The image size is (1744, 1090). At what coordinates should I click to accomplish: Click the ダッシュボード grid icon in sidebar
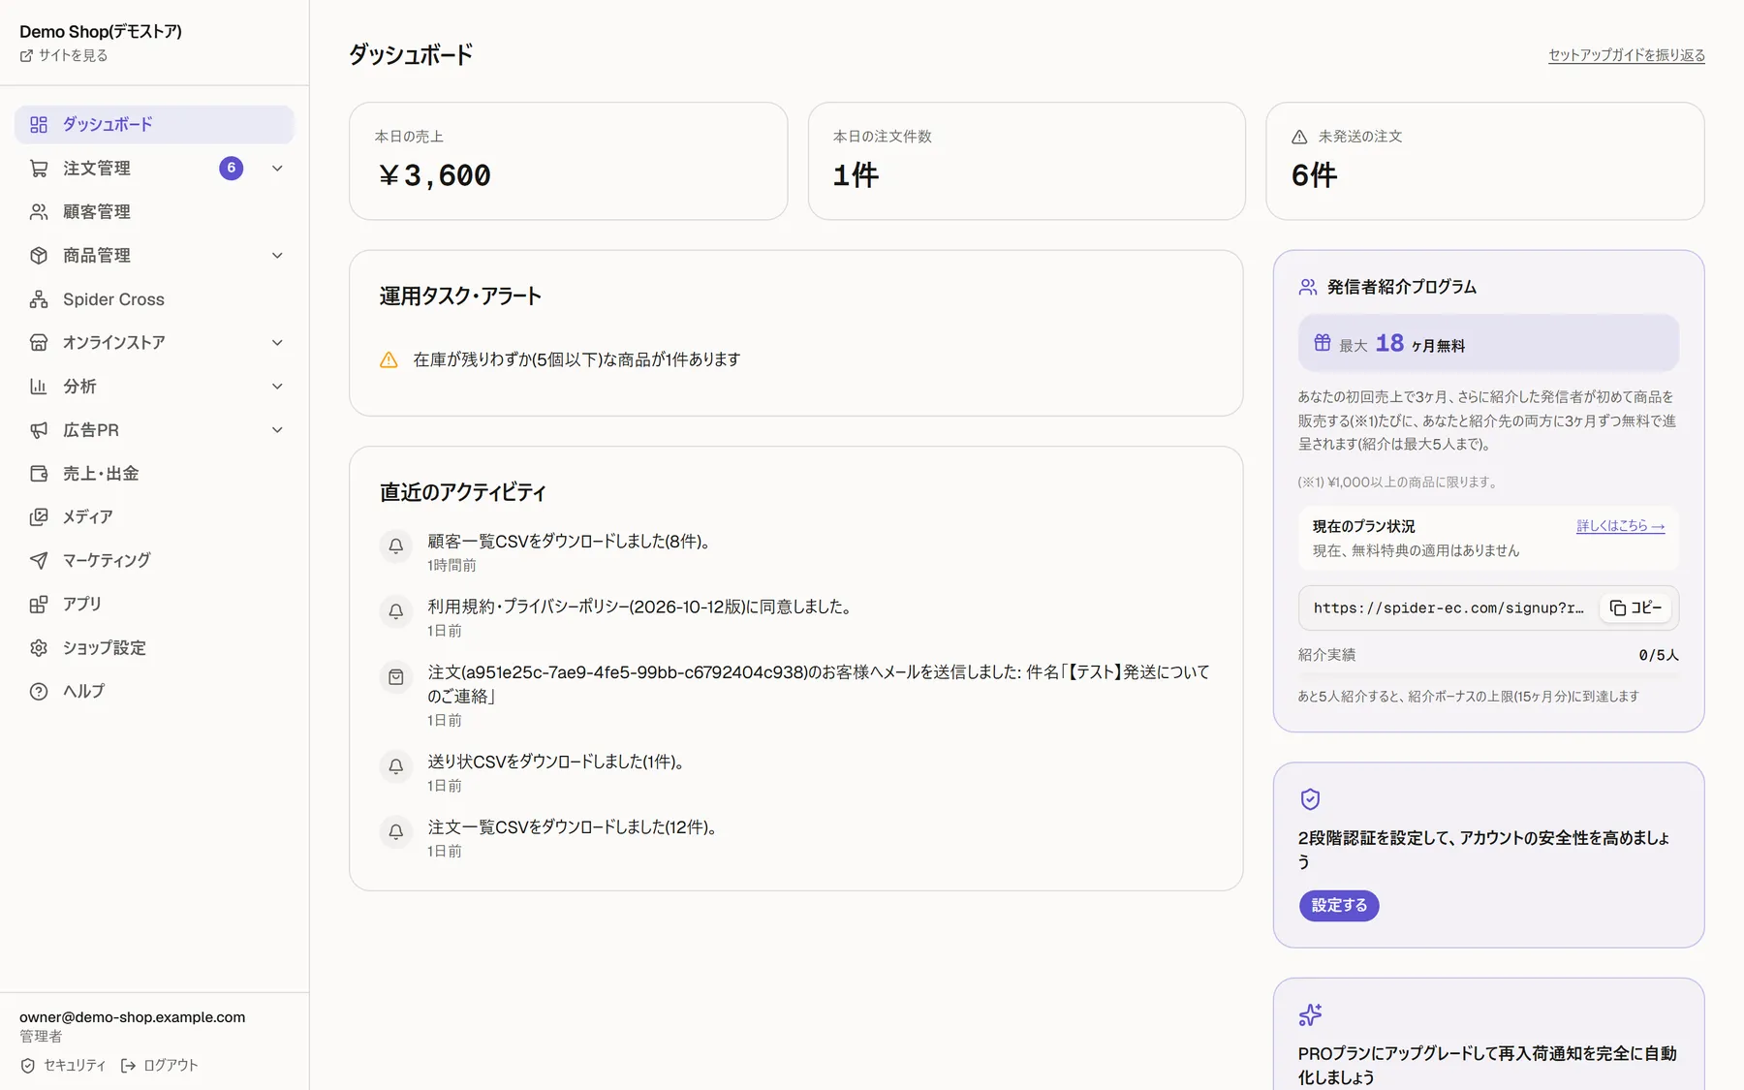tap(39, 125)
